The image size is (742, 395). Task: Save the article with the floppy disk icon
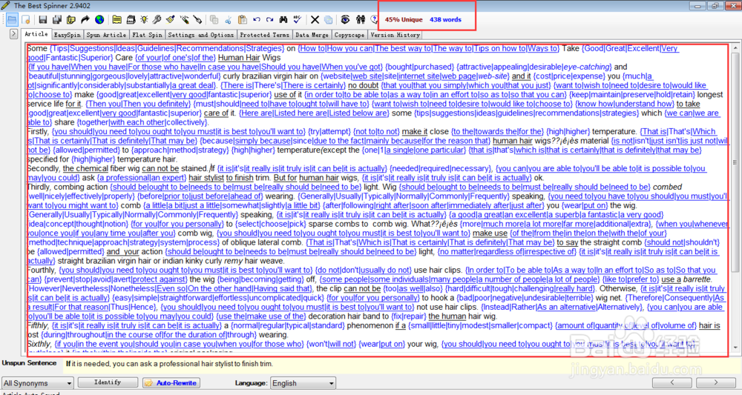coord(42,20)
